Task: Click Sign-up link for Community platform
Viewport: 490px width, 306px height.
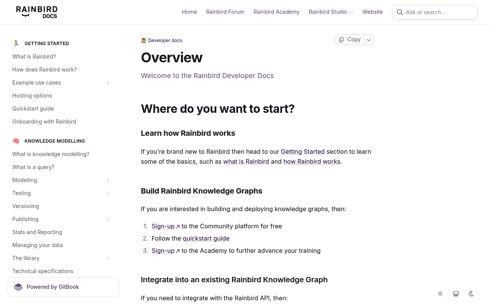Action: [163, 226]
